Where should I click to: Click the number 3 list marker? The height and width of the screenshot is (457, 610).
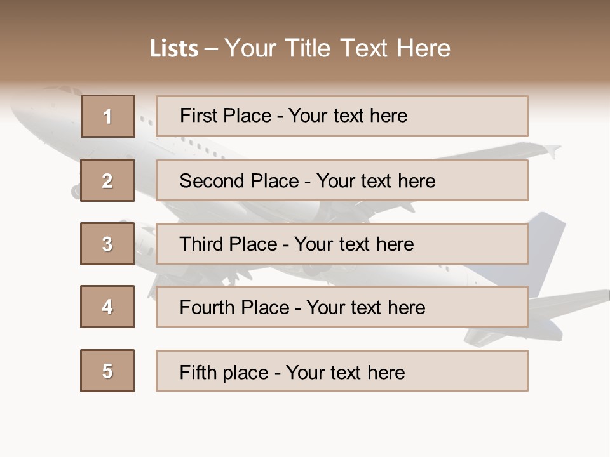pyautogui.click(x=107, y=244)
